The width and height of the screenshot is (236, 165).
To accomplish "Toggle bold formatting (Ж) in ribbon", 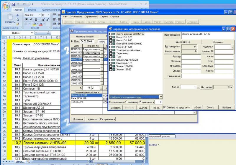I will pos(26,19).
